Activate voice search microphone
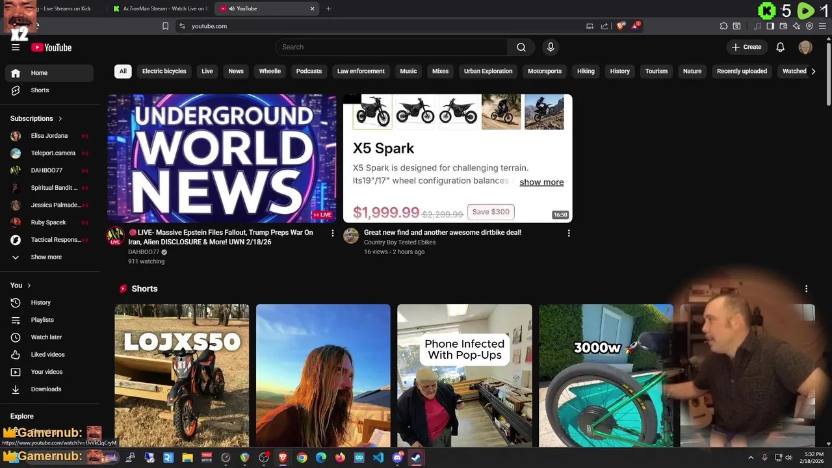This screenshot has width=832, height=468. click(x=551, y=47)
